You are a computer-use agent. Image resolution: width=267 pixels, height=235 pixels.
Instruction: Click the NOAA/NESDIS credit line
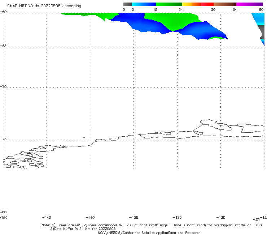(x=149, y=232)
